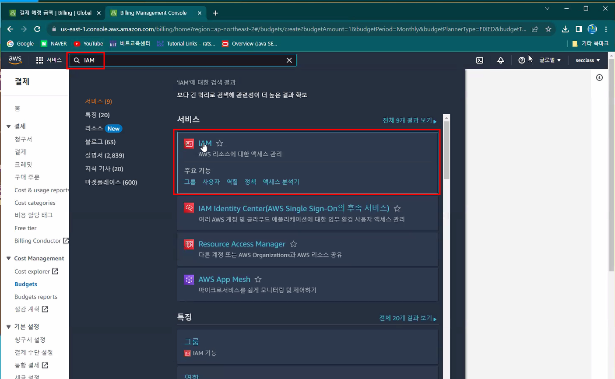Click the browser back arrow
Viewport: 615px width, 379px height.
pyautogui.click(x=10, y=29)
